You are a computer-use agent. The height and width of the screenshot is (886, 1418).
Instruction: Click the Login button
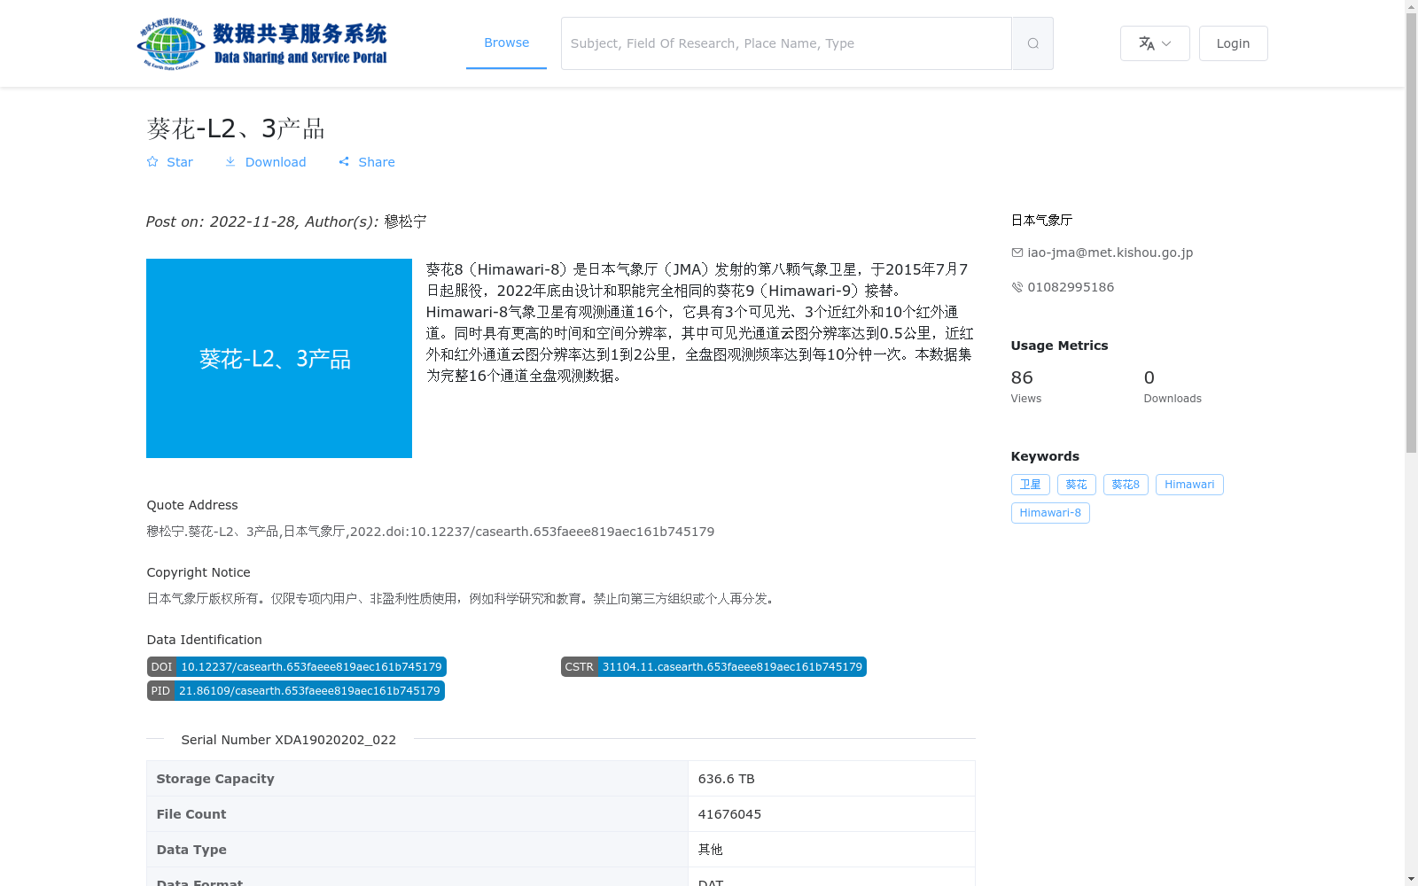[1233, 43]
